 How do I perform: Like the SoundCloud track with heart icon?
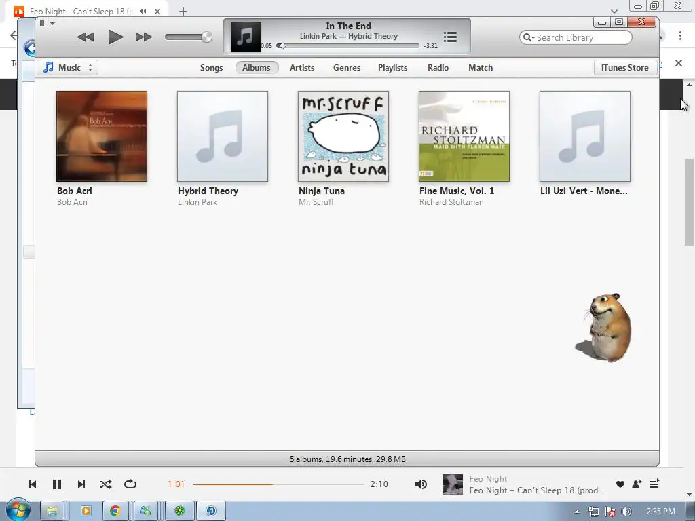click(x=620, y=484)
